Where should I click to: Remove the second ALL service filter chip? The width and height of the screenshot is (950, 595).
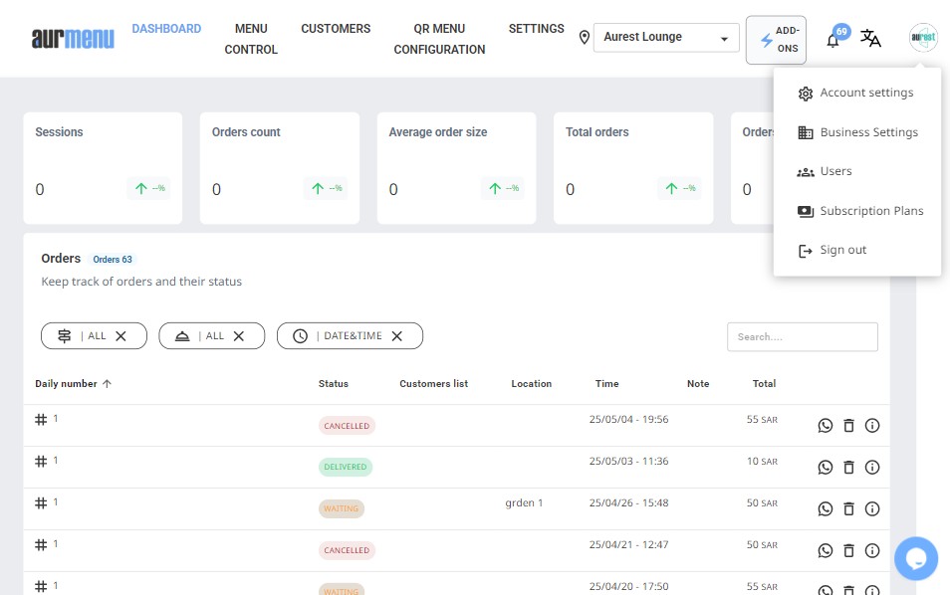pos(239,336)
